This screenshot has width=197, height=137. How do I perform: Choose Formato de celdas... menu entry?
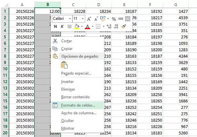(78, 105)
